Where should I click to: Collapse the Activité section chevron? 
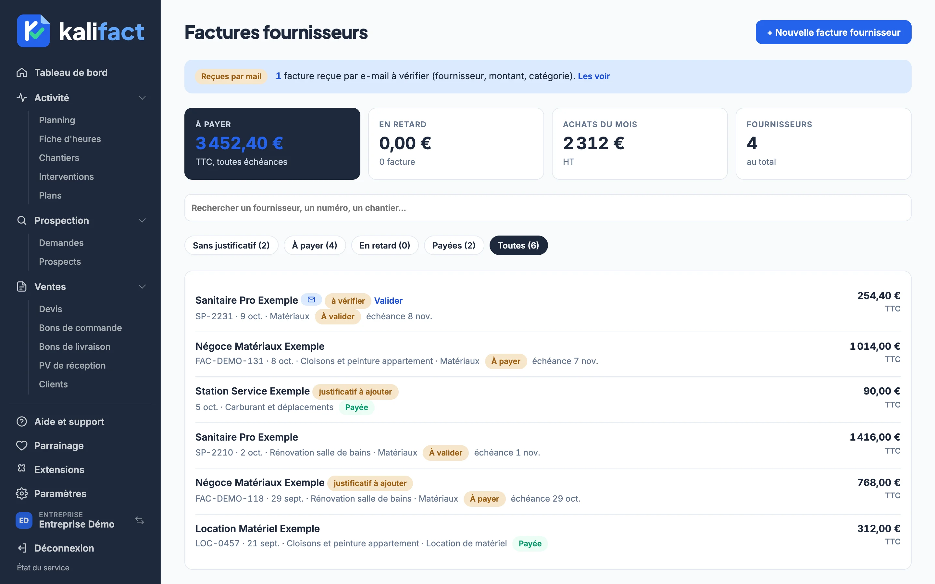pos(142,98)
